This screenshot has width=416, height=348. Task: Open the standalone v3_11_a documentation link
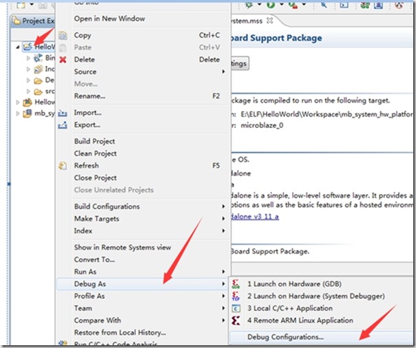point(253,217)
